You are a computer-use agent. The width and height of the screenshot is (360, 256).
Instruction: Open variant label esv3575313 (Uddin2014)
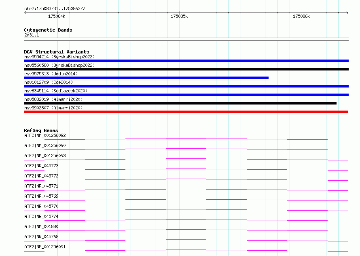pos(51,74)
